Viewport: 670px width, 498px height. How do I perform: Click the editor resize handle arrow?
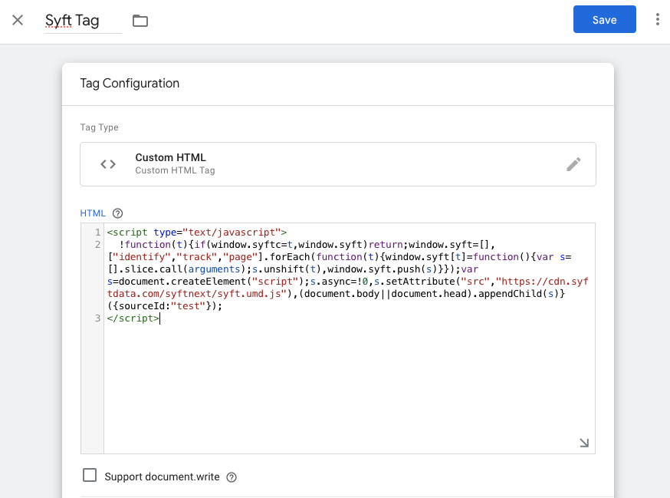[x=584, y=443]
